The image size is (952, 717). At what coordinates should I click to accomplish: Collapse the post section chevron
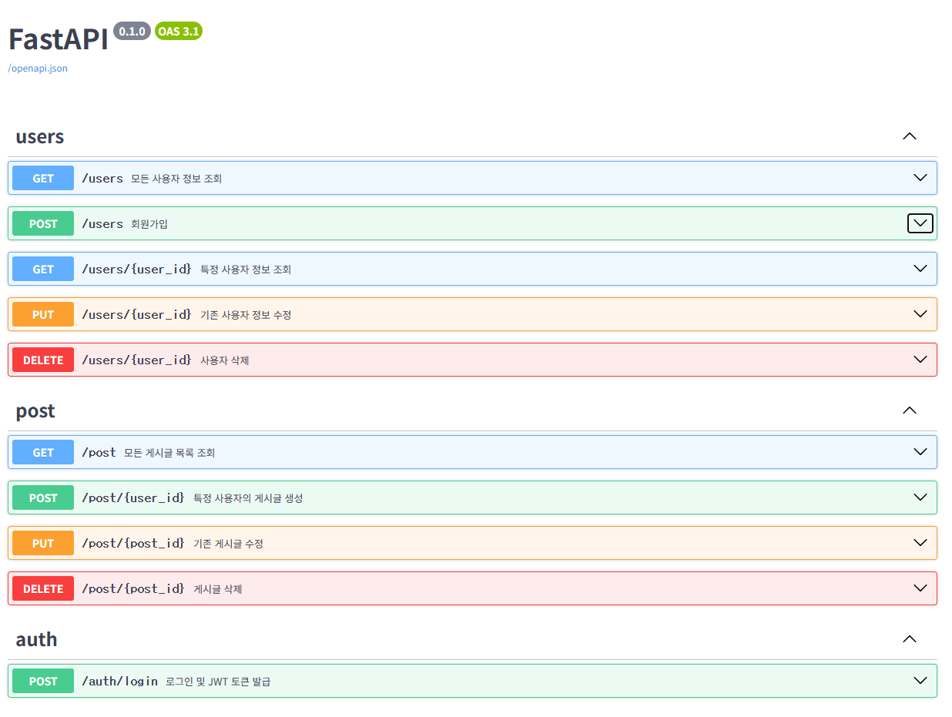point(910,410)
